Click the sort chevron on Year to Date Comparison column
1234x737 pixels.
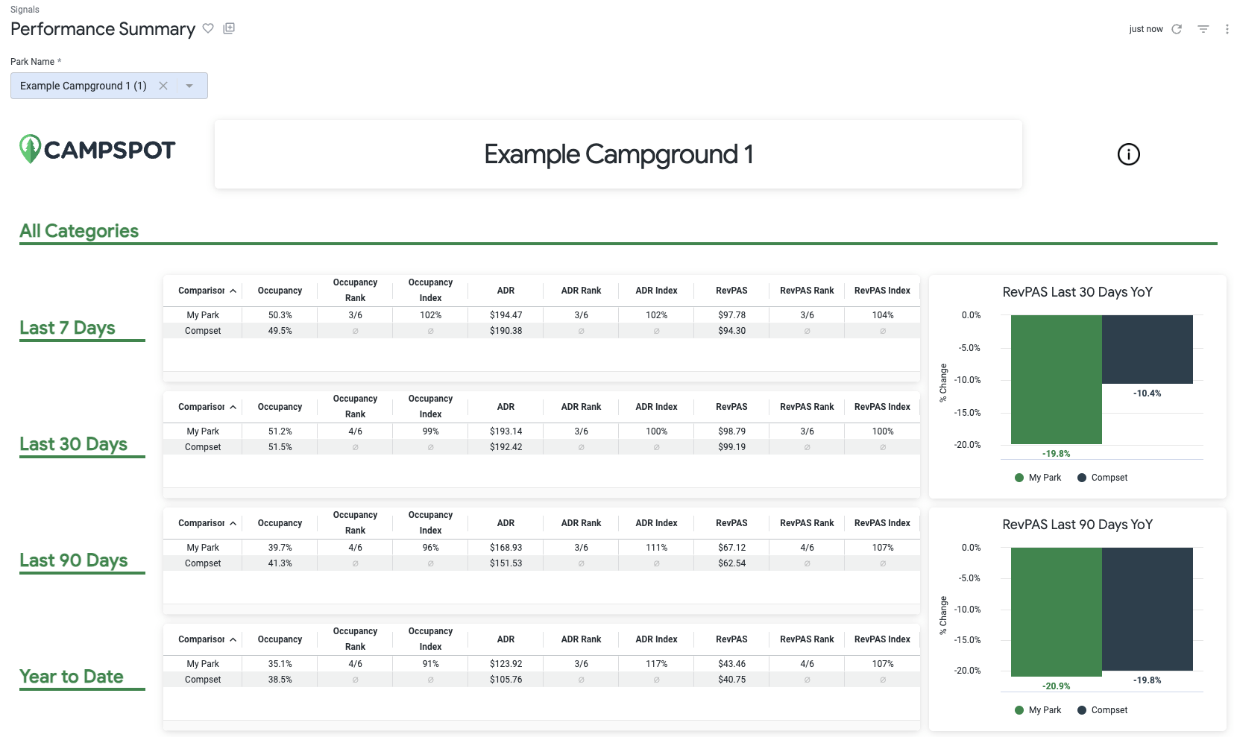[233, 639]
